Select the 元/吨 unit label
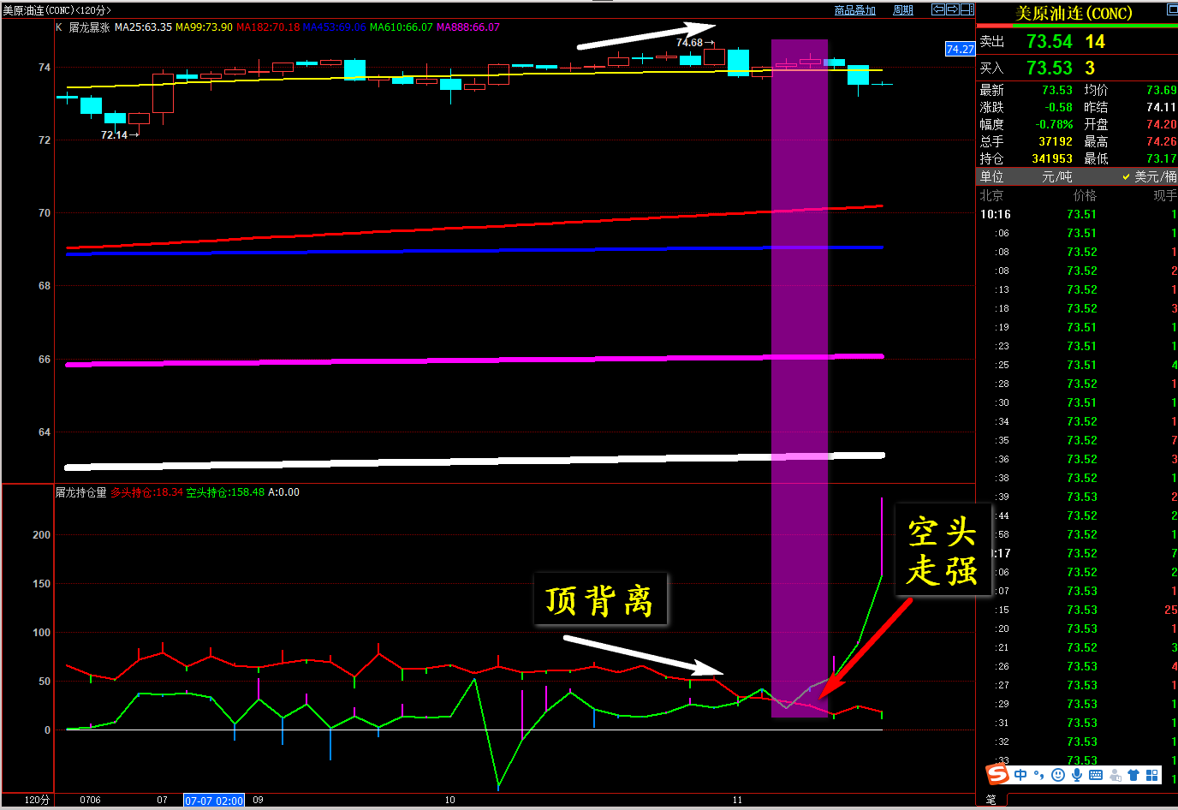Viewport: 1178px width, 810px height. [x=1056, y=176]
